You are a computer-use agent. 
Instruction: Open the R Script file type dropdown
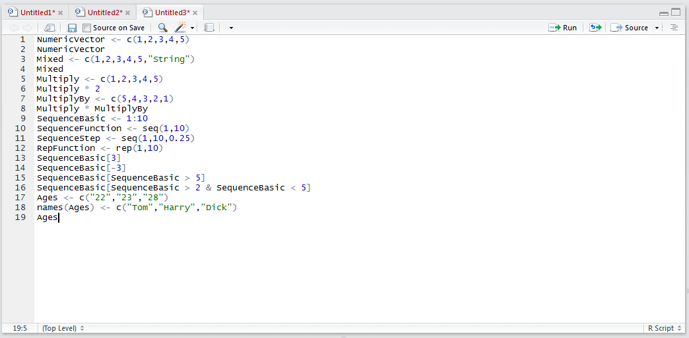tap(663, 328)
